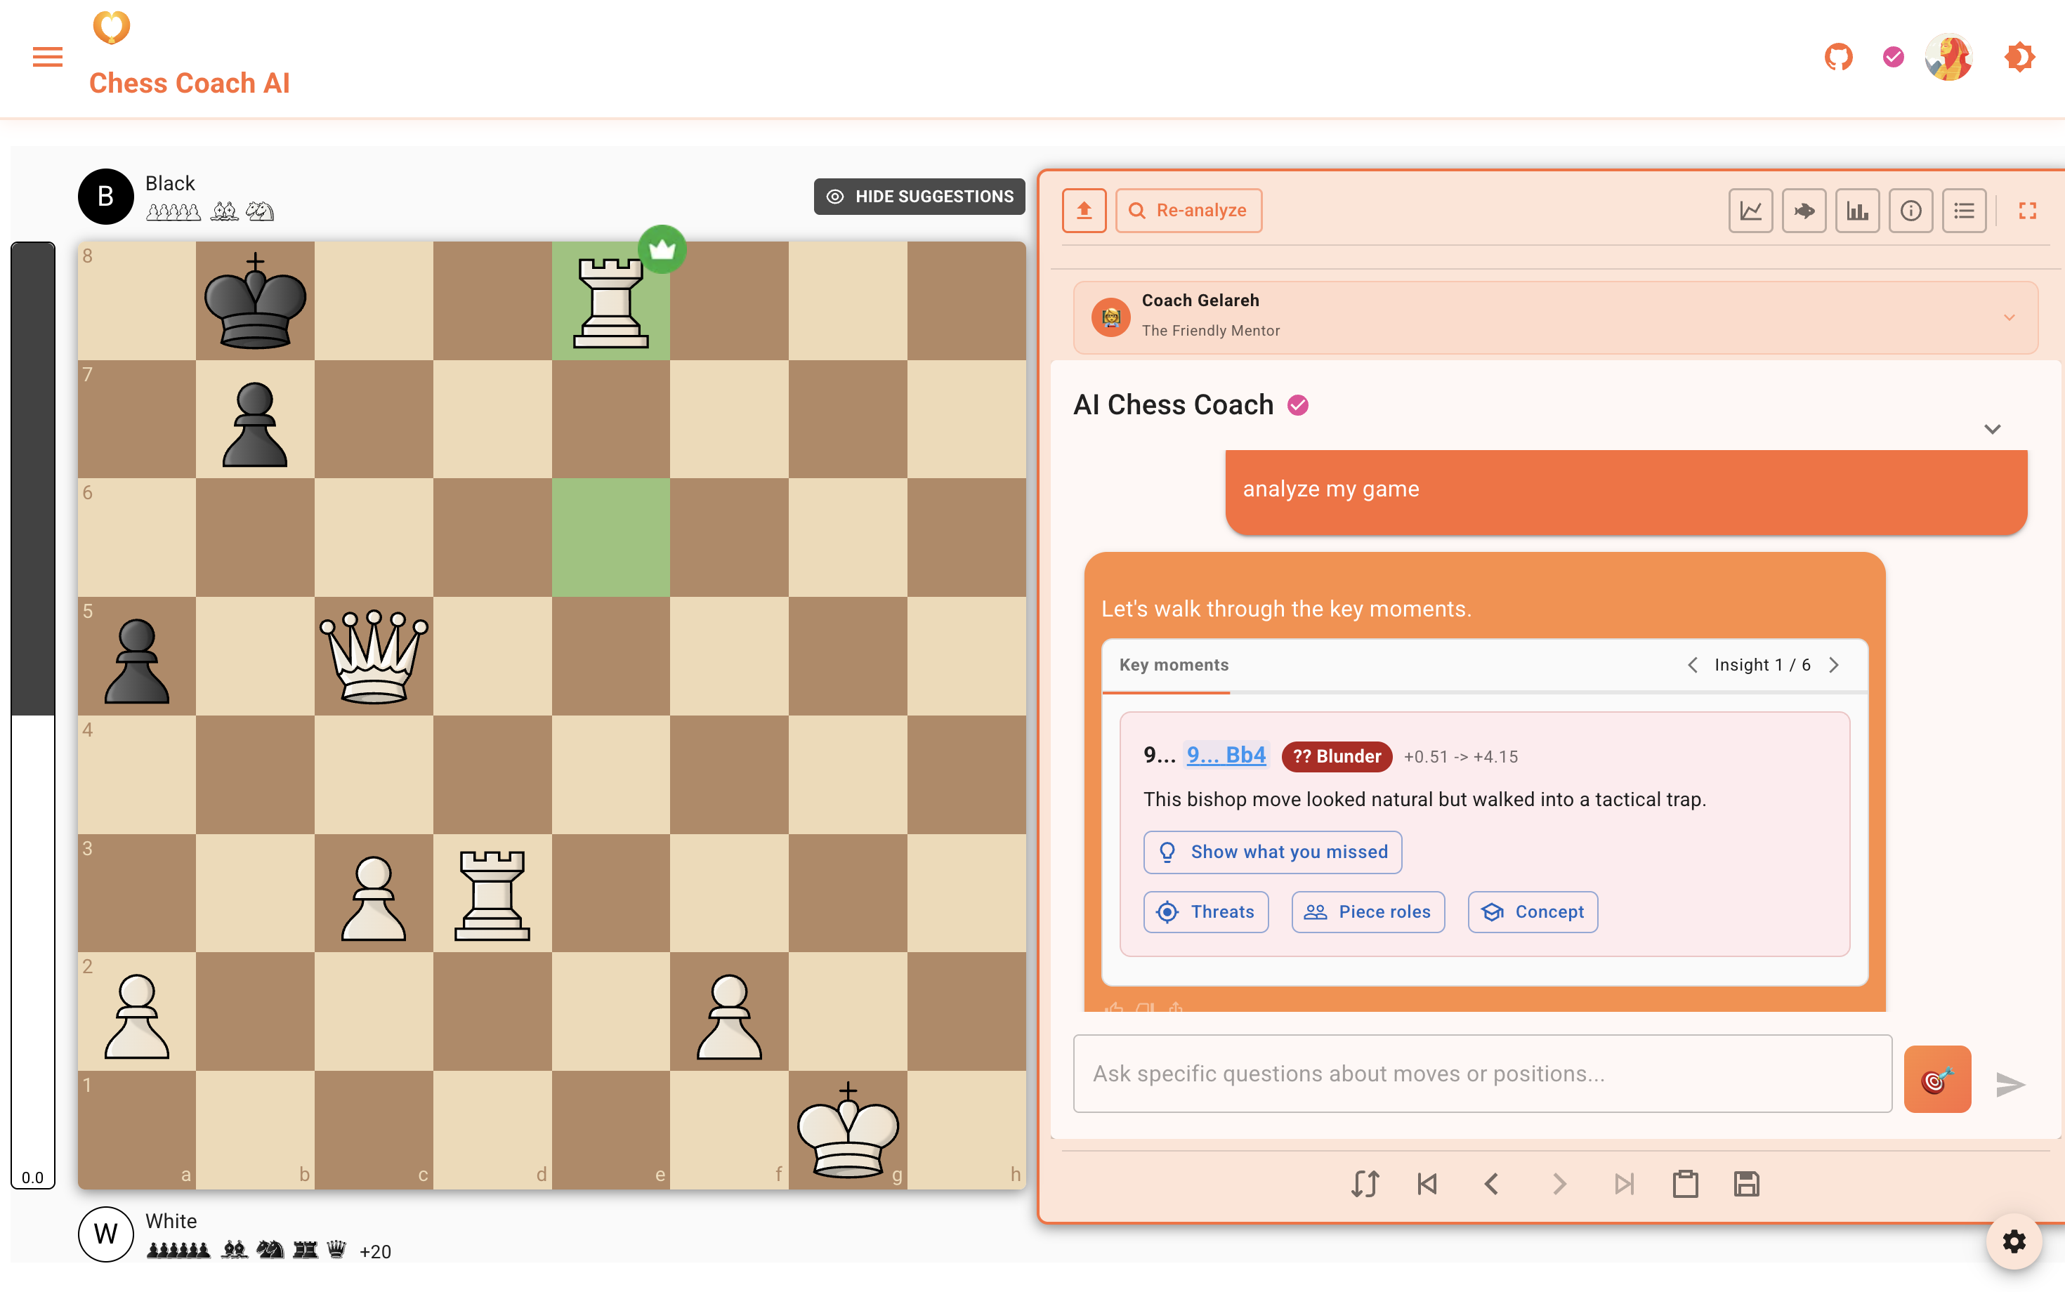Viewport: 2065px width, 1292px height.
Task: Click the pink verified badge in header
Action: click(x=1893, y=58)
